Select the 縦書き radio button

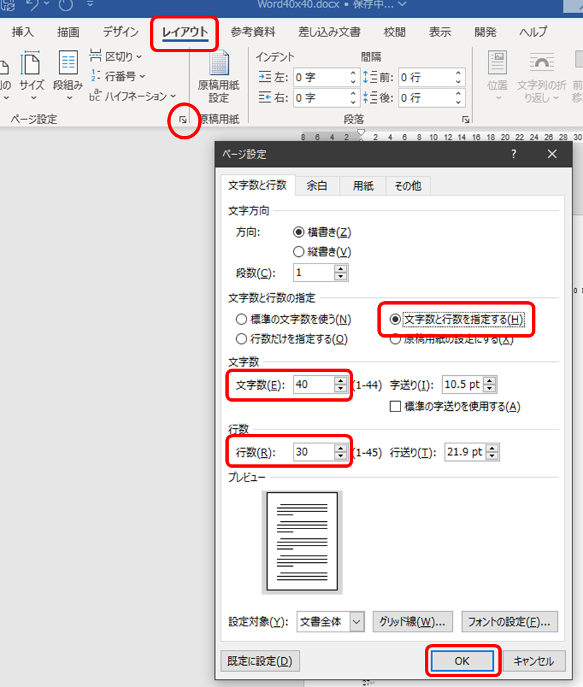(299, 252)
